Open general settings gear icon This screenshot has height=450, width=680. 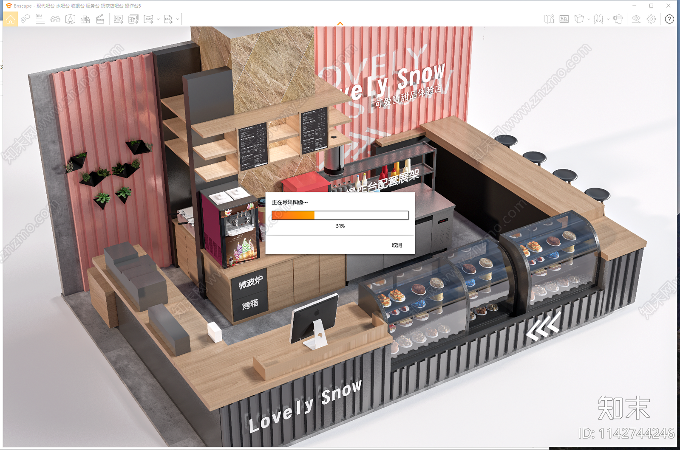tap(651, 19)
